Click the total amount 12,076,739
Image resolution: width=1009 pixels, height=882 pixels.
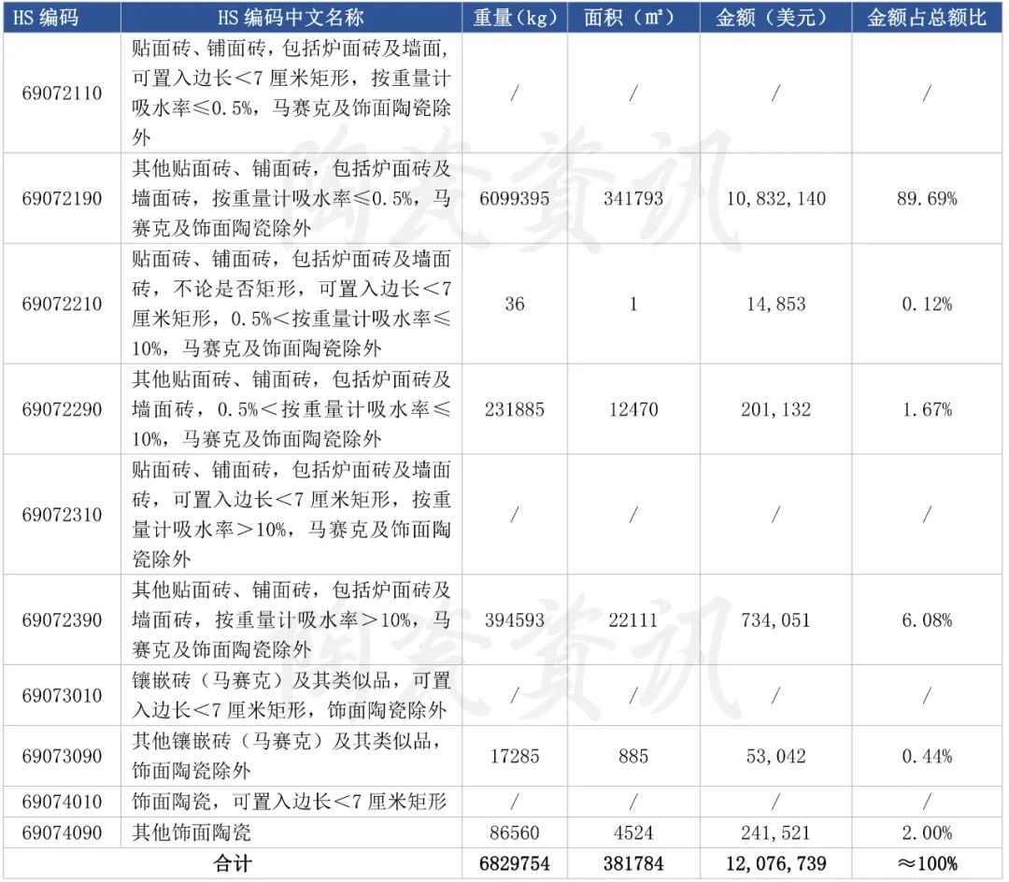click(775, 863)
